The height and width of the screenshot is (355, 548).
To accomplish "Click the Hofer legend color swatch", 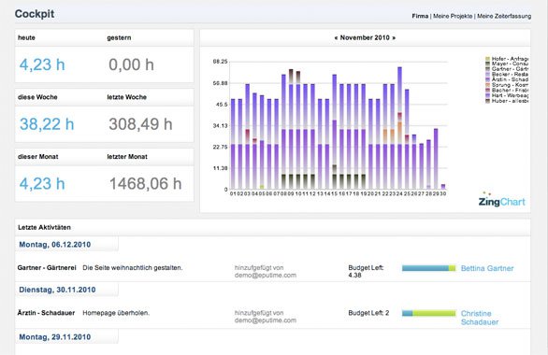I will coord(487,59).
